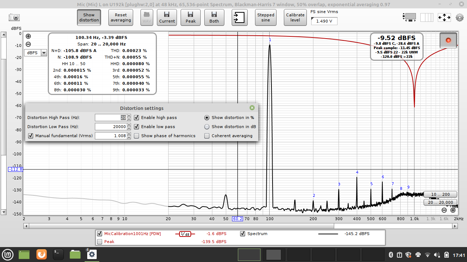Screen dimensions: 467x262
Task: Decrease Distortion Low Pass value
Action: [x=129, y=128]
